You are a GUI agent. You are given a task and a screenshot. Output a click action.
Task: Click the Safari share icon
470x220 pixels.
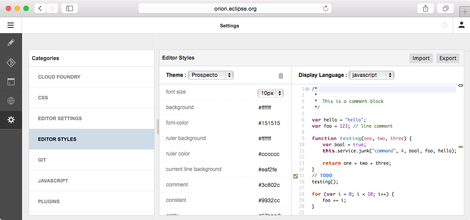tap(426, 8)
